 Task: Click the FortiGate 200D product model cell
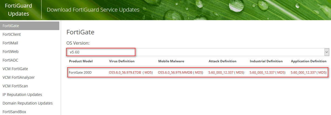pos(80,73)
